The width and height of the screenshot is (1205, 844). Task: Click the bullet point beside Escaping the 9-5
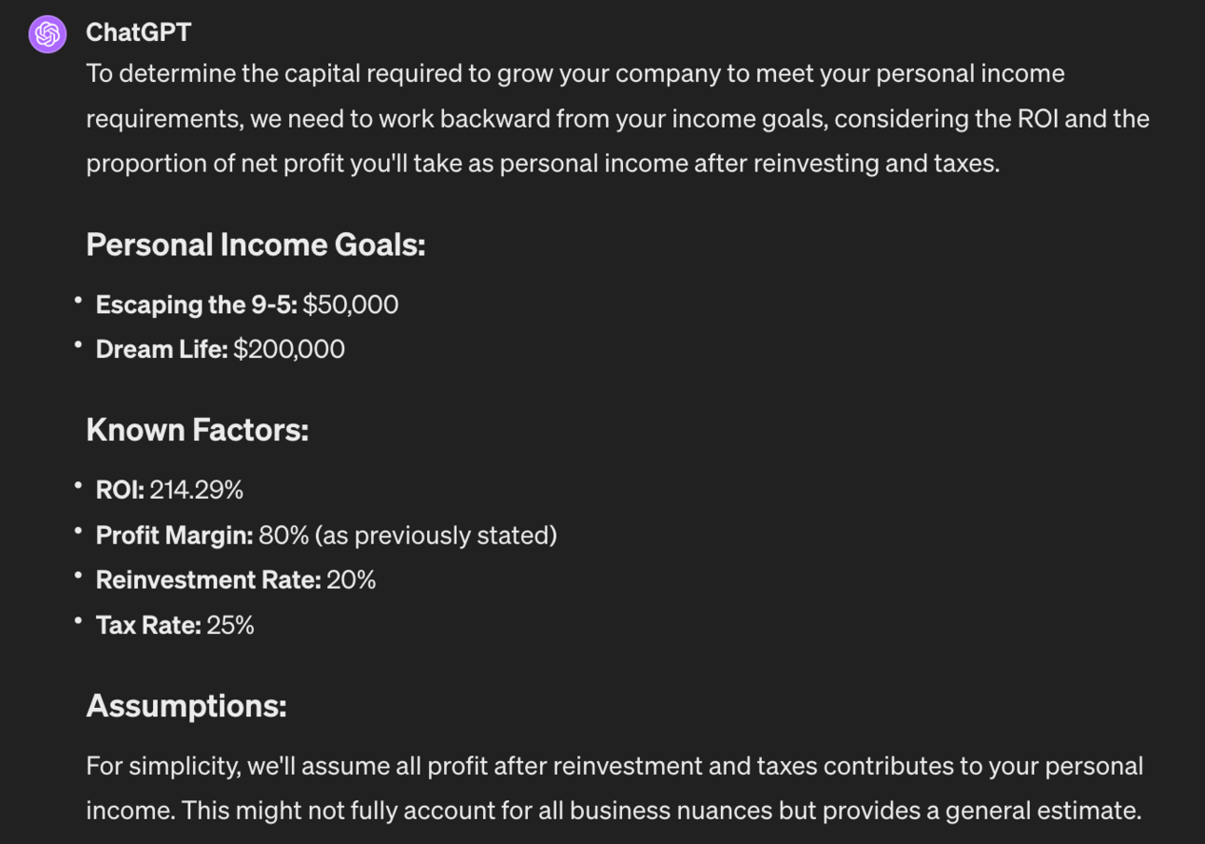[x=78, y=301]
